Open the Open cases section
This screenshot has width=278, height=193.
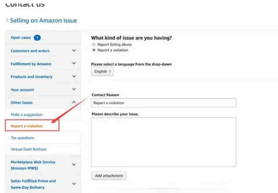21,38
